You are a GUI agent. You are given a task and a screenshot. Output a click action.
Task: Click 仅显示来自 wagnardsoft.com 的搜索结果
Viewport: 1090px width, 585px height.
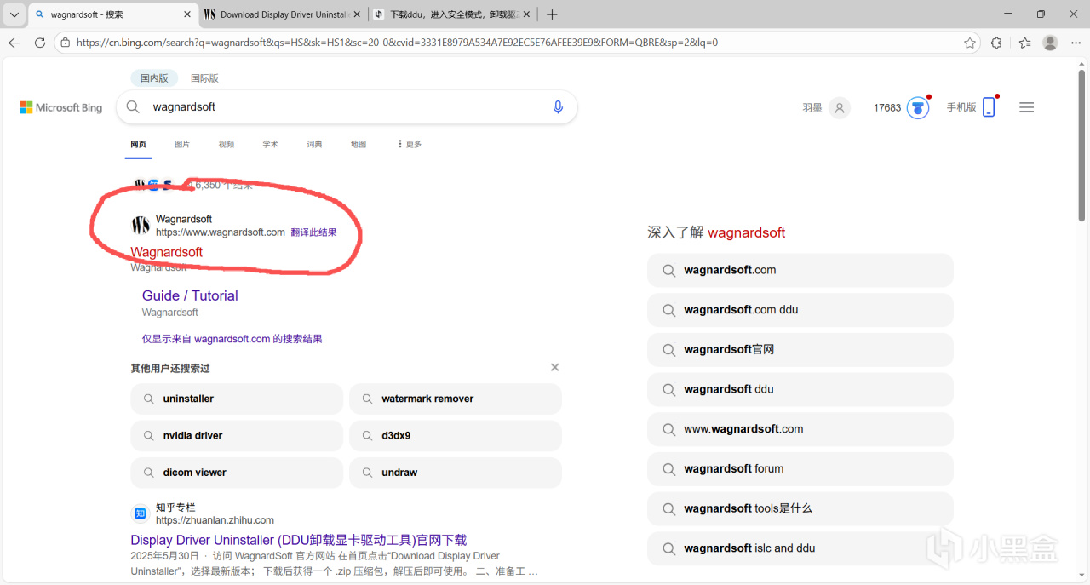pos(232,339)
